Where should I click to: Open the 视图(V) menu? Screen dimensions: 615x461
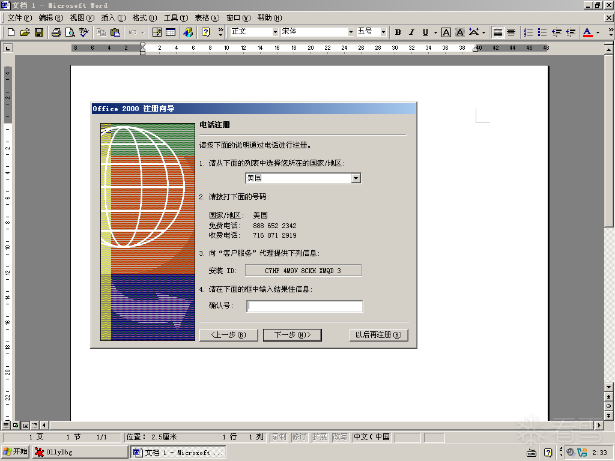pyautogui.click(x=82, y=18)
